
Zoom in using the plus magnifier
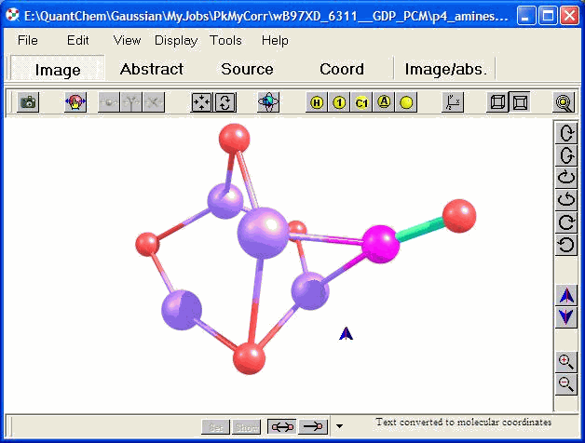565,362
